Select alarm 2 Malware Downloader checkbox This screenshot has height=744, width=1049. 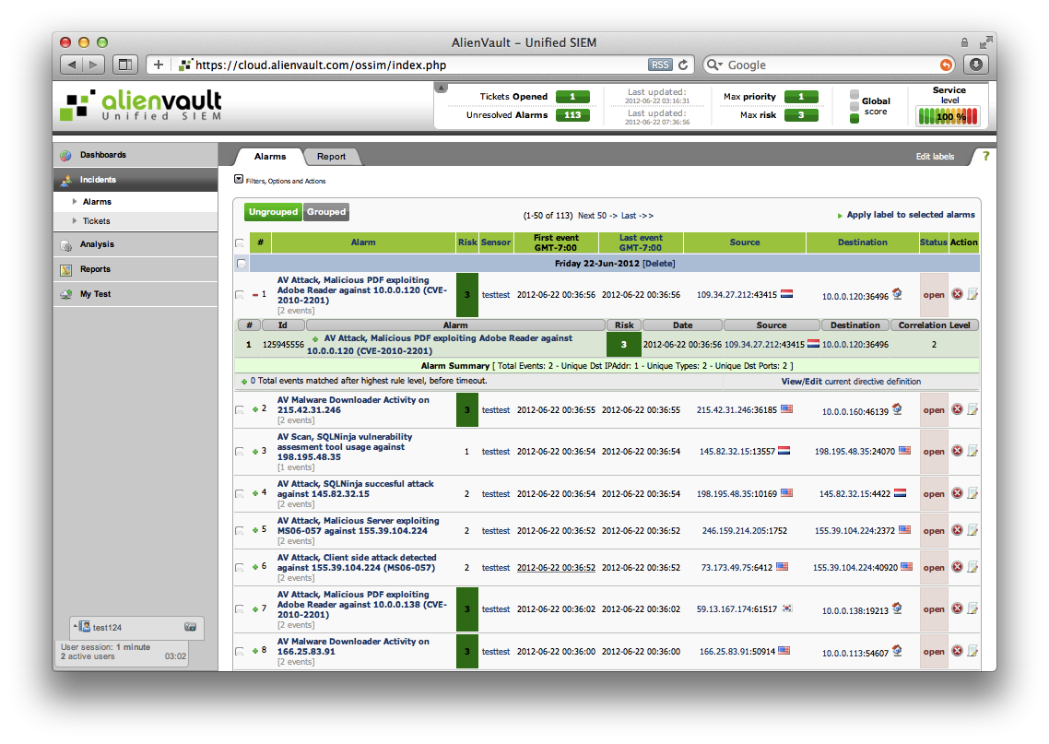pyautogui.click(x=240, y=410)
